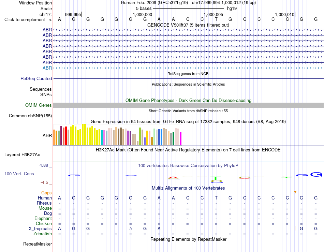Screen dimensions: 324x252
Task: Click the T base in Human alignment row
Action: tap(216, 198)
